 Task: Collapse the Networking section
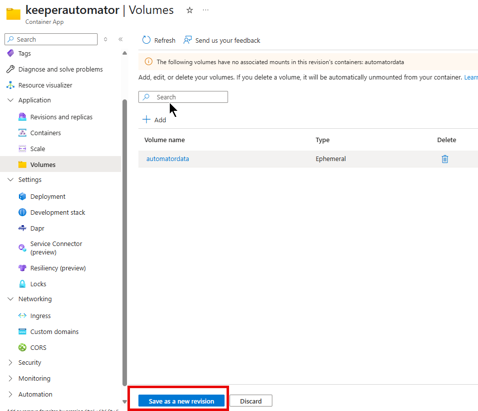coord(10,299)
